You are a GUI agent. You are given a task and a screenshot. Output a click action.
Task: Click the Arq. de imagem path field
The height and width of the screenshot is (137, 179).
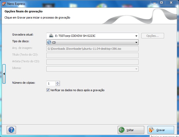pyautogui.click(x=92, y=49)
